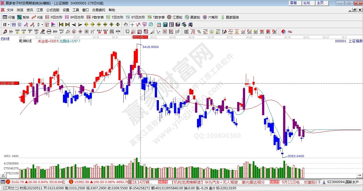Open the 六角形 hexagon tool
The width and height of the screenshot is (363, 191).
click(x=210, y=17)
